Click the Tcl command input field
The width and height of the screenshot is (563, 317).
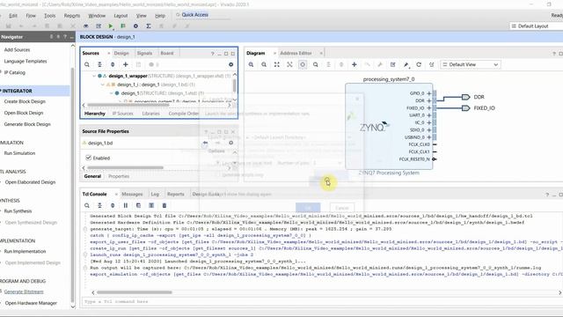319,302
